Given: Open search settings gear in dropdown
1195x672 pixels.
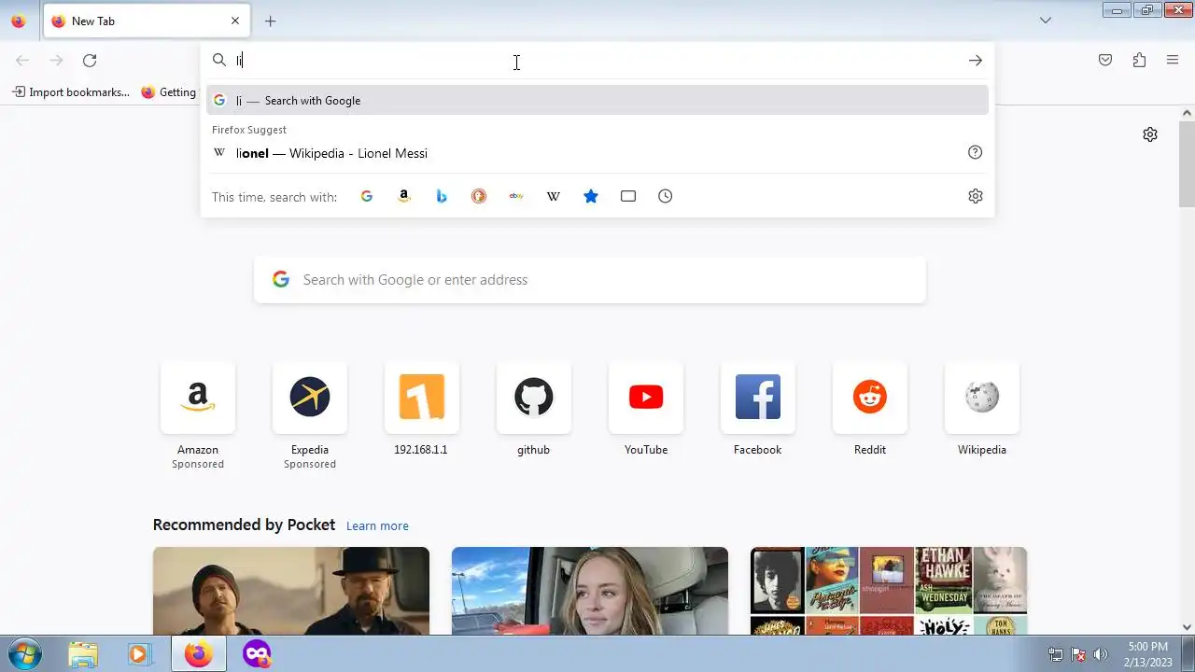Looking at the screenshot, I should (976, 196).
